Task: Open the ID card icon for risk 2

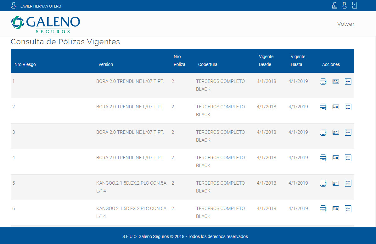Action: click(335, 107)
